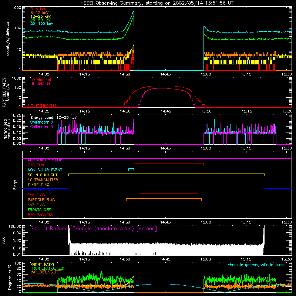Click the Absolute geomagnetic latitude label
Image resolution: width=296 pixels, height=296 pixels.
(x=256, y=265)
